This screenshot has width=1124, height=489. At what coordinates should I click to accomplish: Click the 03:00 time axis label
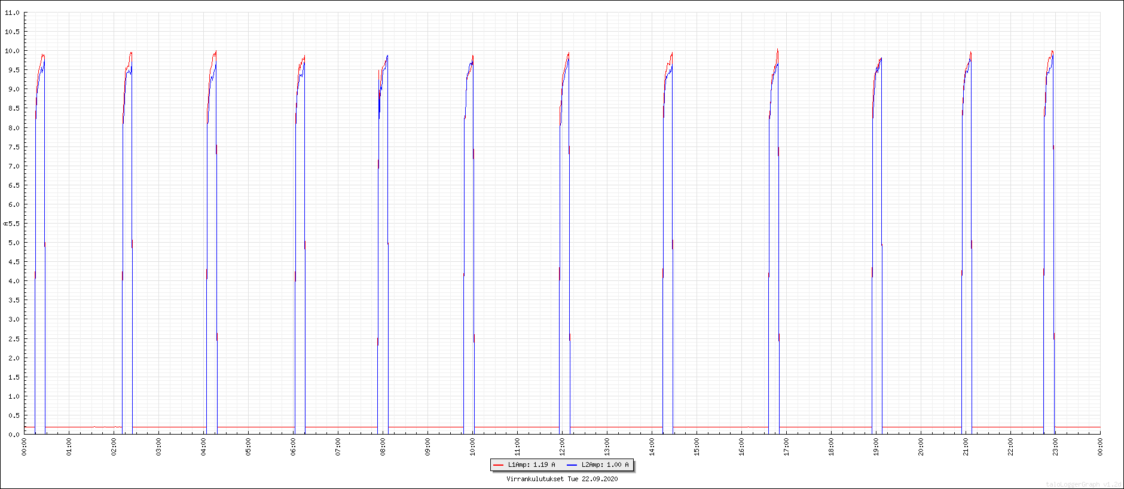tap(158, 447)
